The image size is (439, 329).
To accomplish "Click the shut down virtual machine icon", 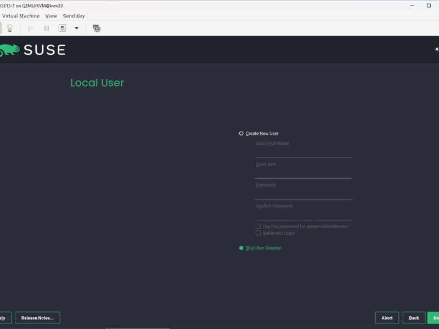I will tap(62, 29).
